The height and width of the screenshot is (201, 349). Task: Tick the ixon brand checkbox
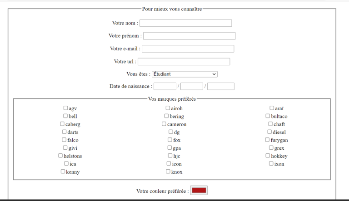coord(271,163)
